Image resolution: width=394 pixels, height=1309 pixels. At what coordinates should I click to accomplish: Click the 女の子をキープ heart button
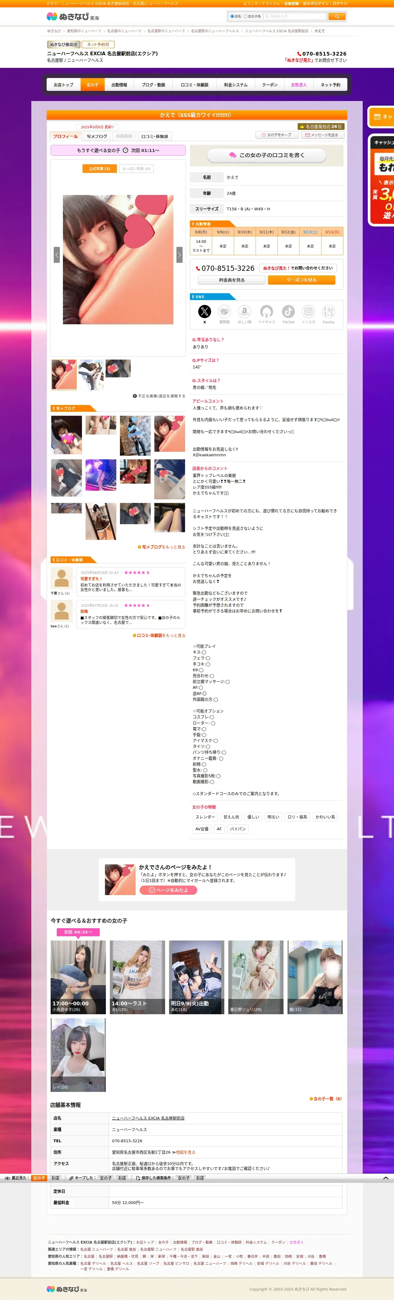click(x=277, y=135)
